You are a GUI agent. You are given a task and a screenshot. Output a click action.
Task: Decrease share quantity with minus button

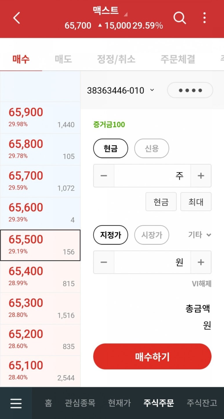point(104,176)
